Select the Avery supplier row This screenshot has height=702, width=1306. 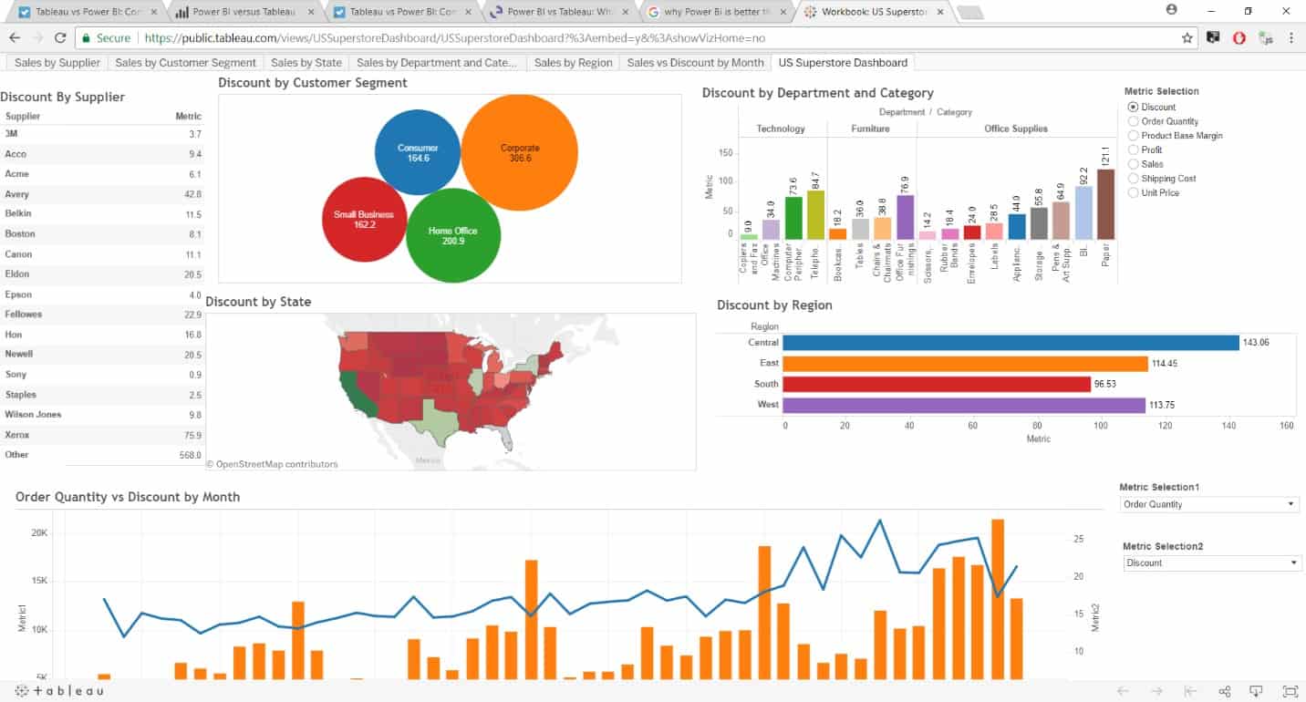click(102, 193)
